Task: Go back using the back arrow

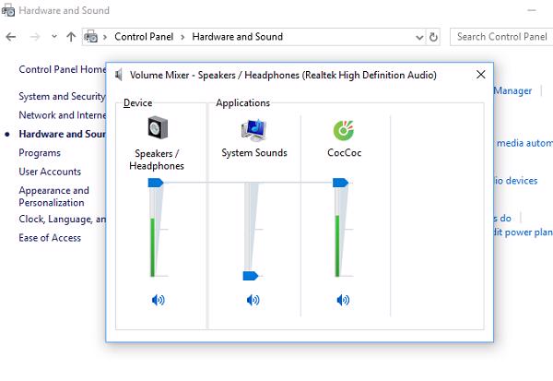Action: [11, 37]
